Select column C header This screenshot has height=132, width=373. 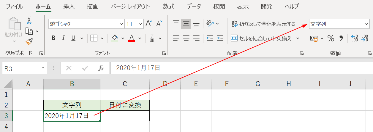click(125, 84)
